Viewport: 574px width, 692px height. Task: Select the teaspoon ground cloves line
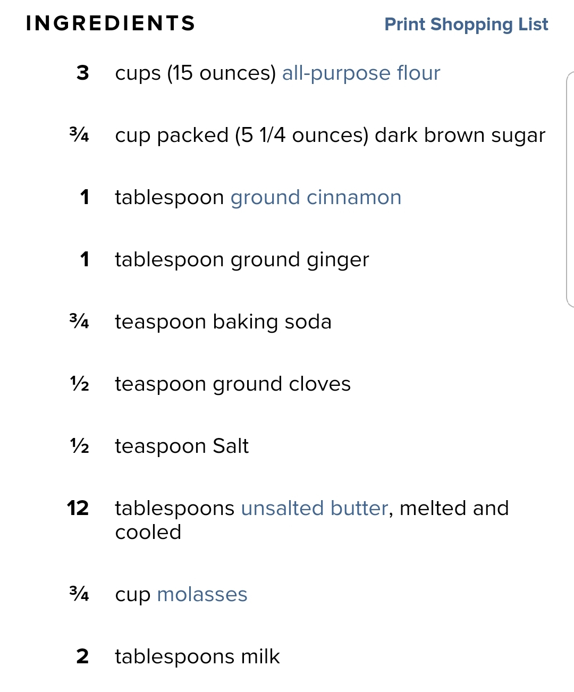click(233, 384)
